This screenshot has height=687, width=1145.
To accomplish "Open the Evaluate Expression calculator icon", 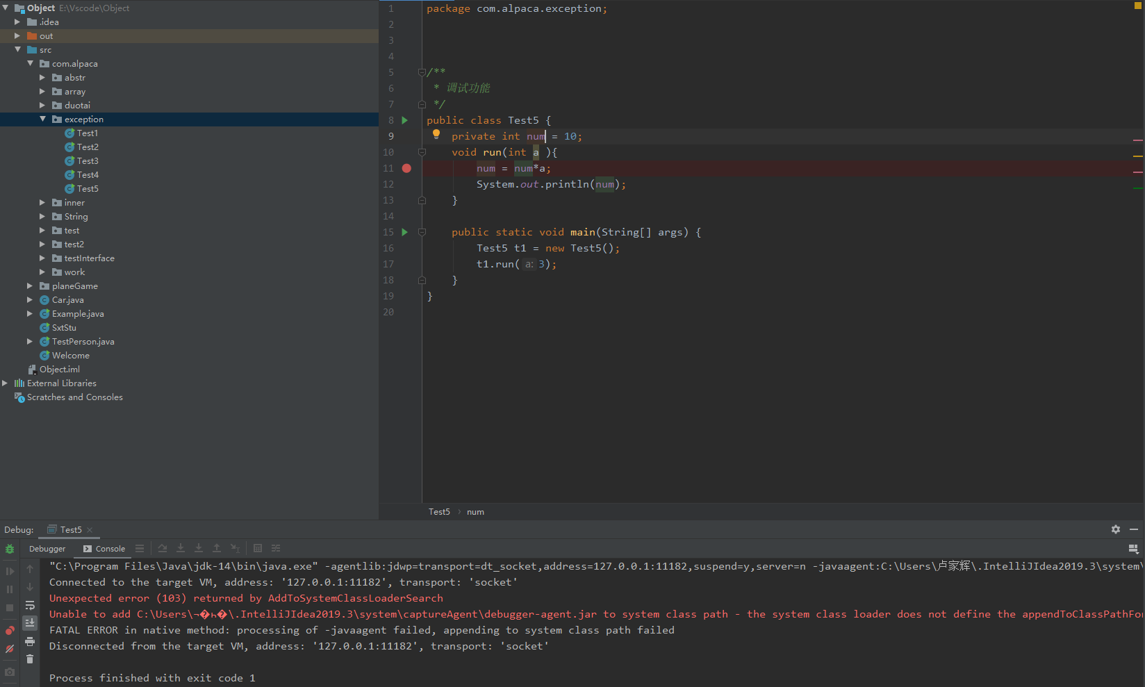I will point(258,548).
